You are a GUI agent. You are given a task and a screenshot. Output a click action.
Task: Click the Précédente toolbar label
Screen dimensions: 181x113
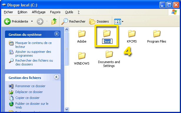point(20,21)
